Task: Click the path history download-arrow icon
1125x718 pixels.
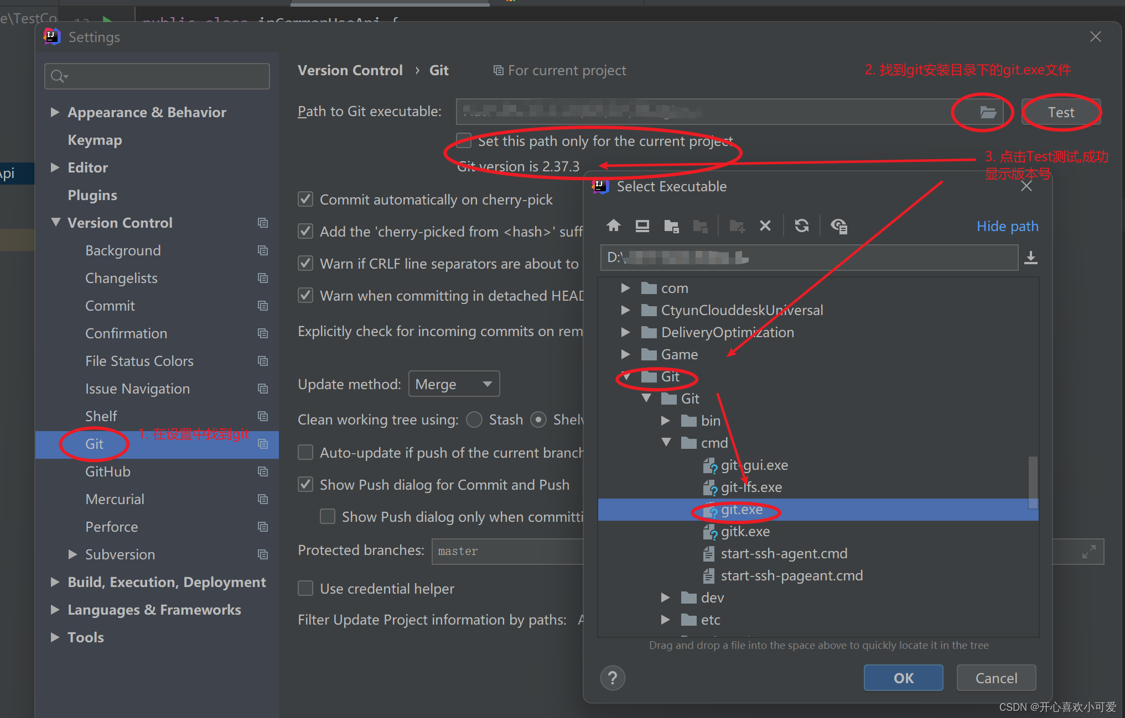Action: pos(1030,258)
